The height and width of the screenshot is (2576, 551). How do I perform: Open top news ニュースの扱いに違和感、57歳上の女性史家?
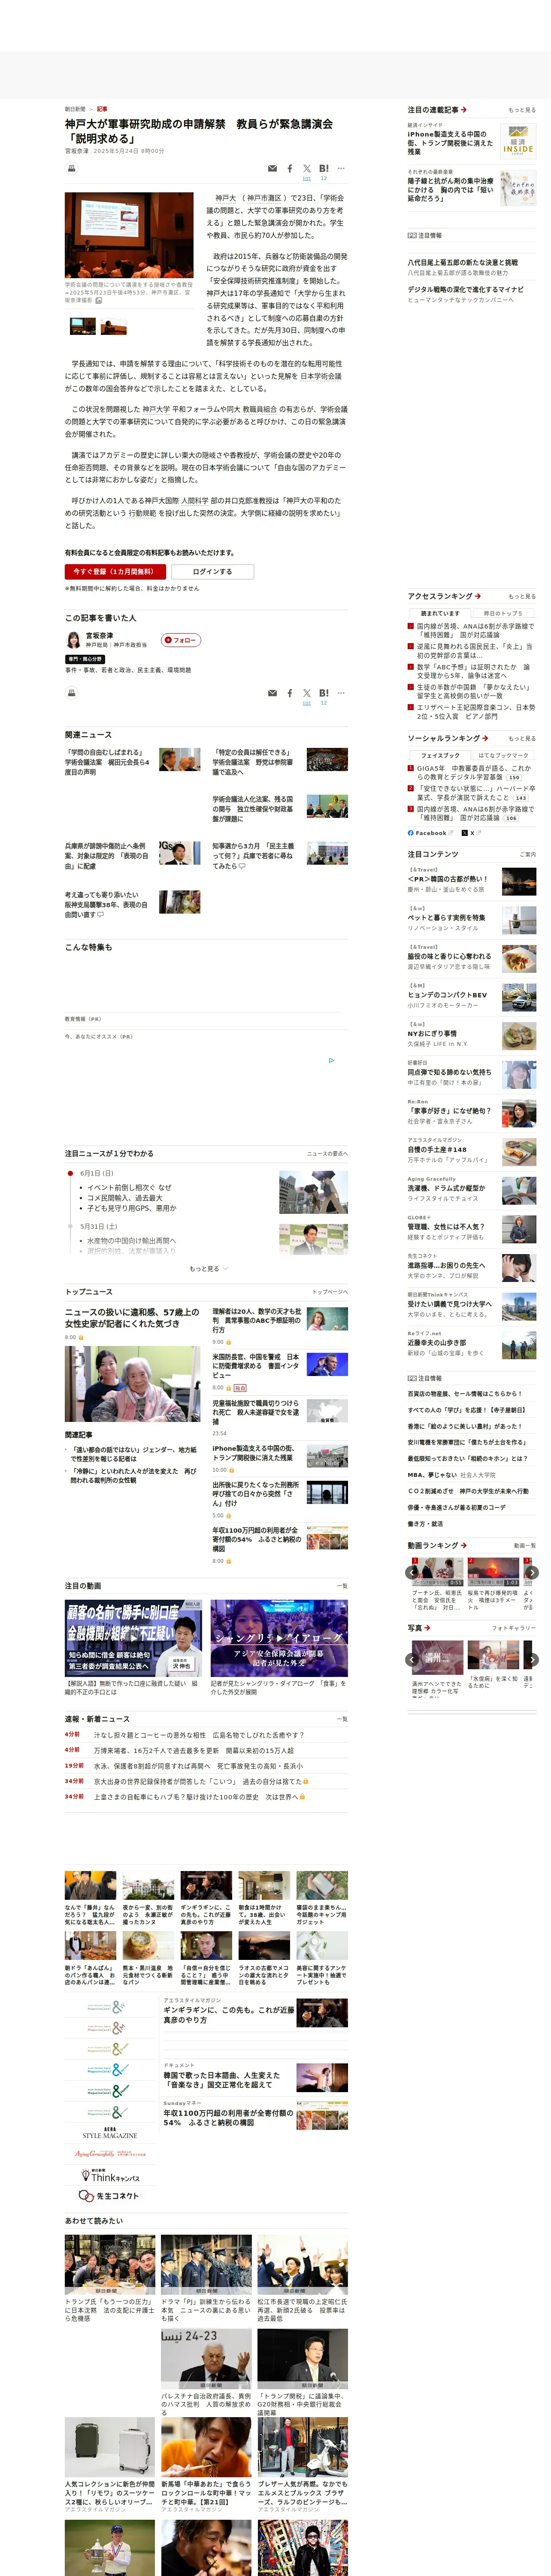(x=132, y=1317)
